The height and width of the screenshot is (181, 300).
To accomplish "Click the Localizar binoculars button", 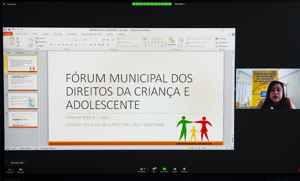I will coord(221,39).
